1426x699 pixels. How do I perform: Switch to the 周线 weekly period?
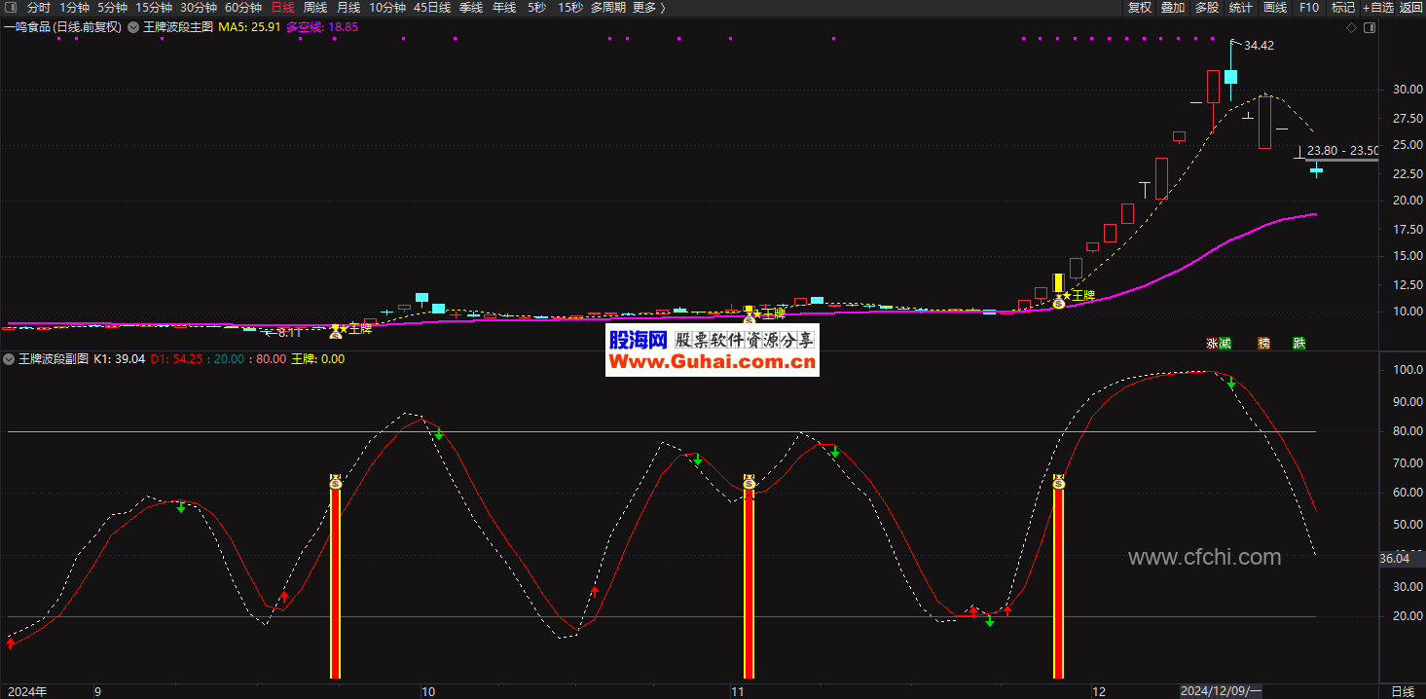pyautogui.click(x=315, y=8)
